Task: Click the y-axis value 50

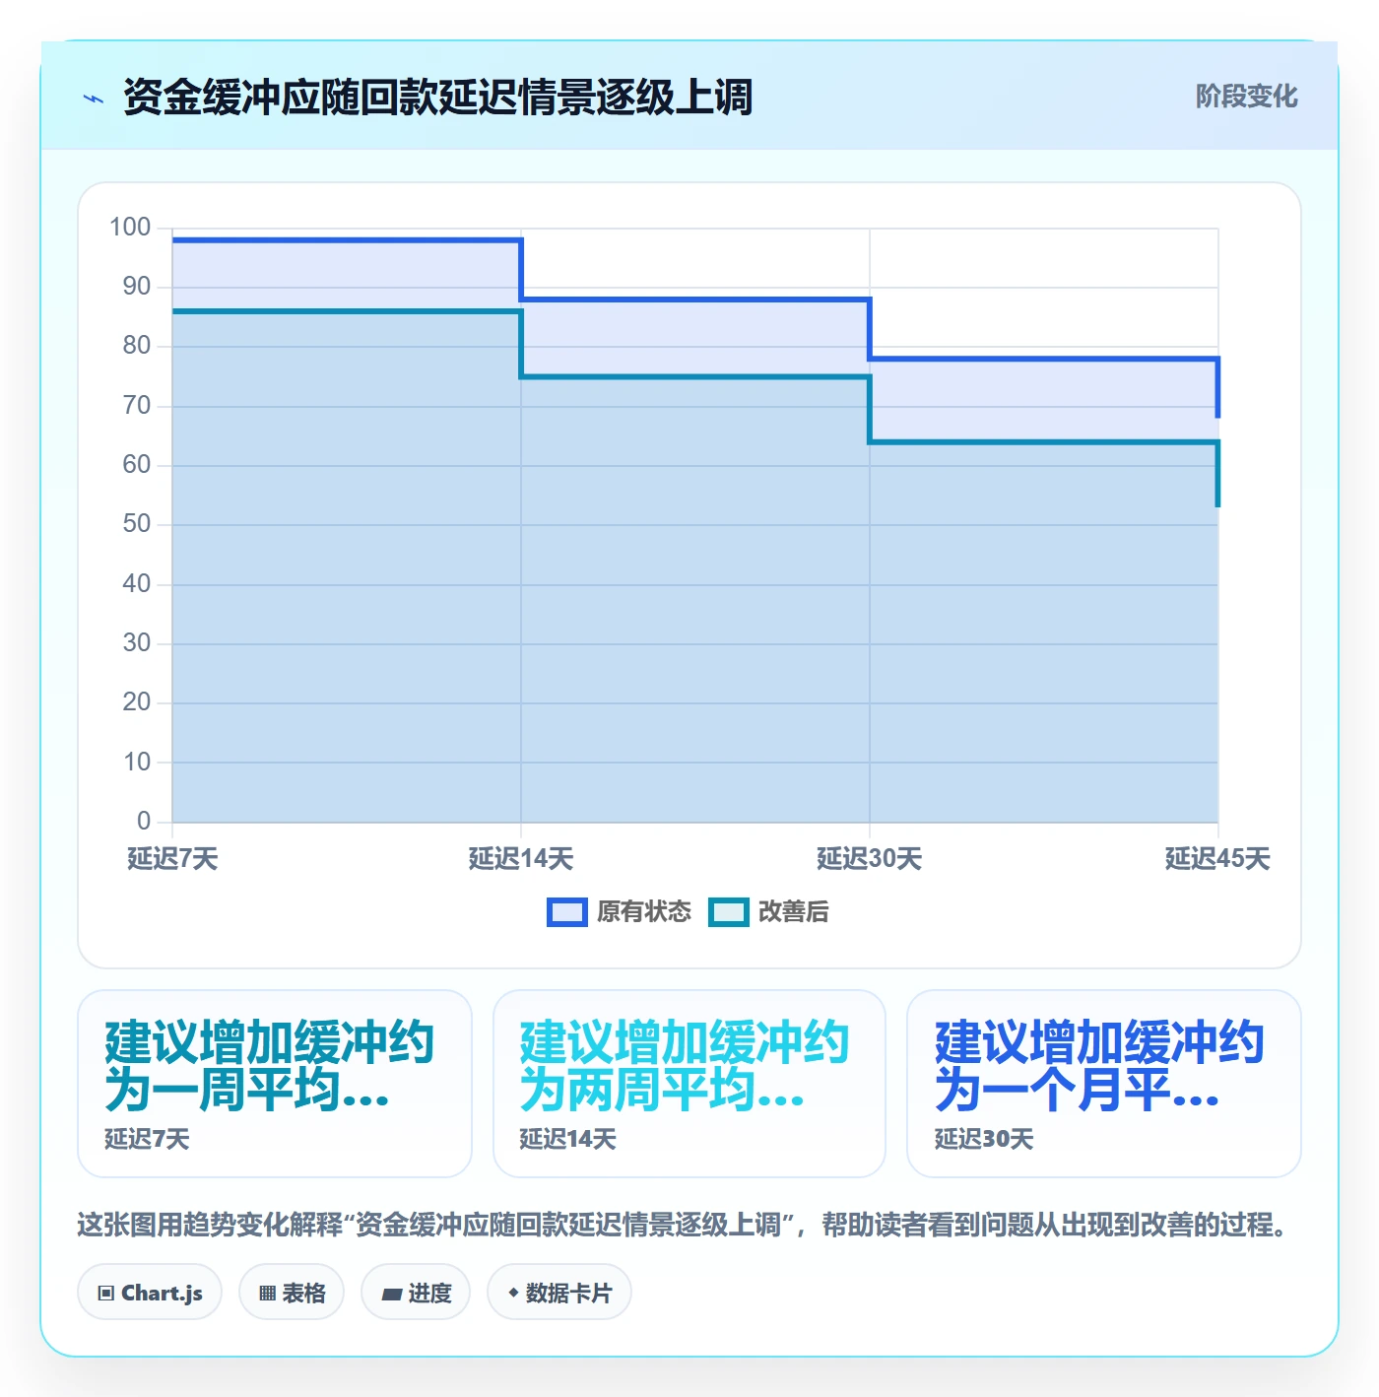Action: pos(137,524)
